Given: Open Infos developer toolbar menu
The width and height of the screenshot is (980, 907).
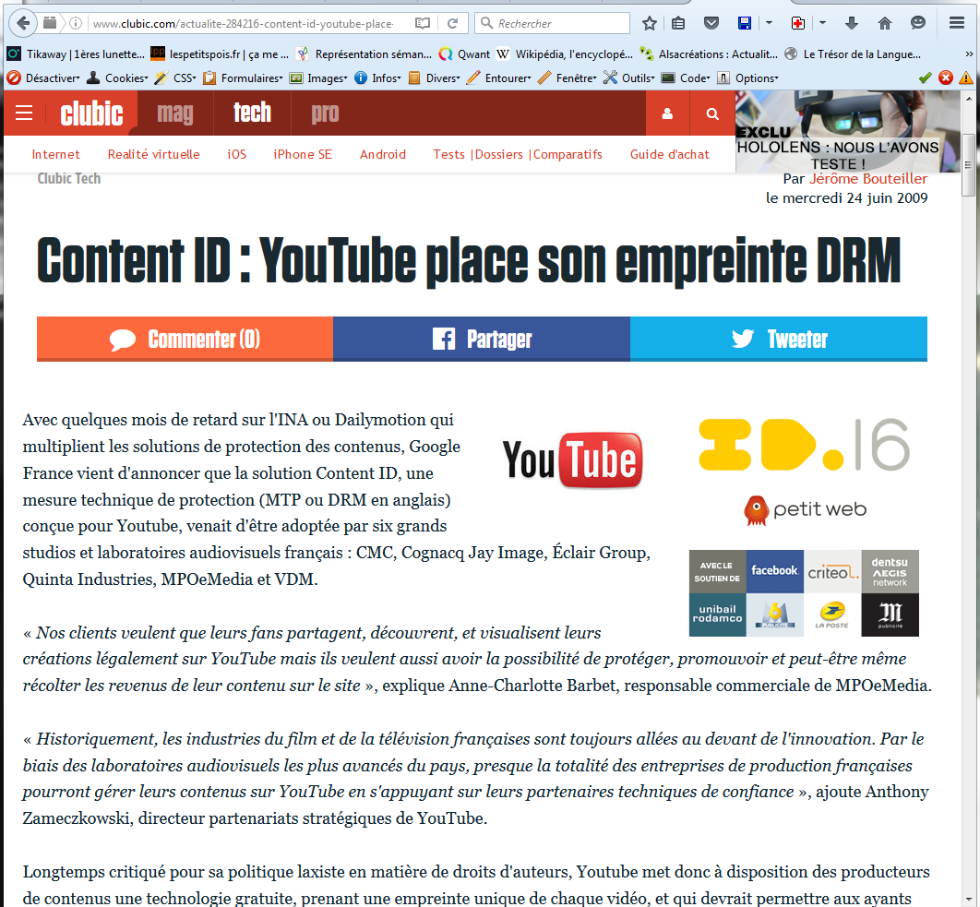Looking at the screenshot, I should pyautogui.click(x=377, y=78).
